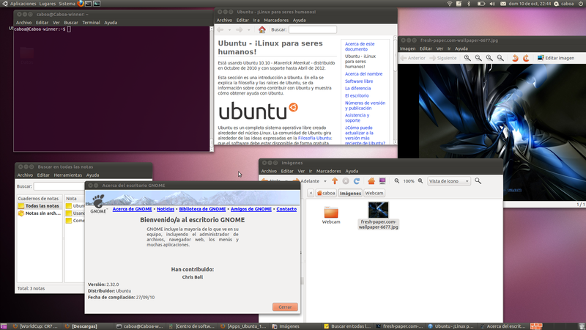
Task: Click the Filosofía Ubuntu link
Action: [x=314, y=138]
